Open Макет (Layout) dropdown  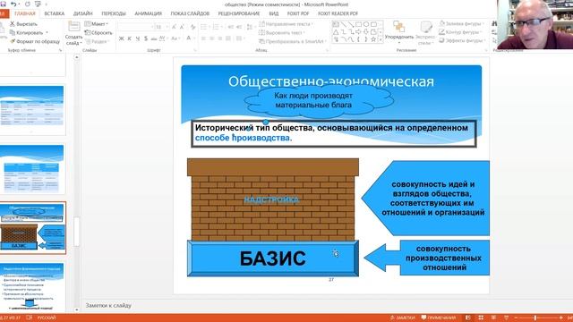tap(97, 24)
